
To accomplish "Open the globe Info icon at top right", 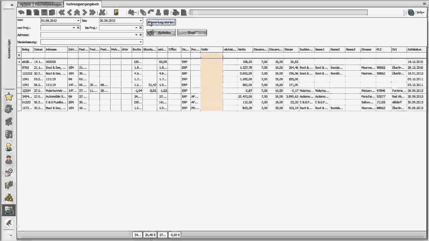I will click(411, 12).
